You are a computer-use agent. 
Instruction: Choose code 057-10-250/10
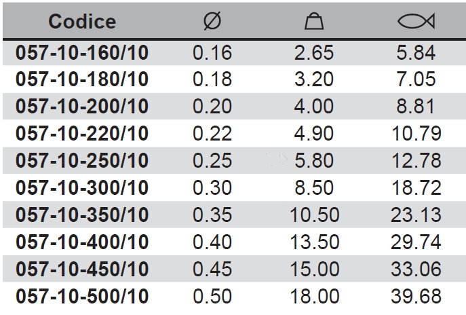point(82,161)
